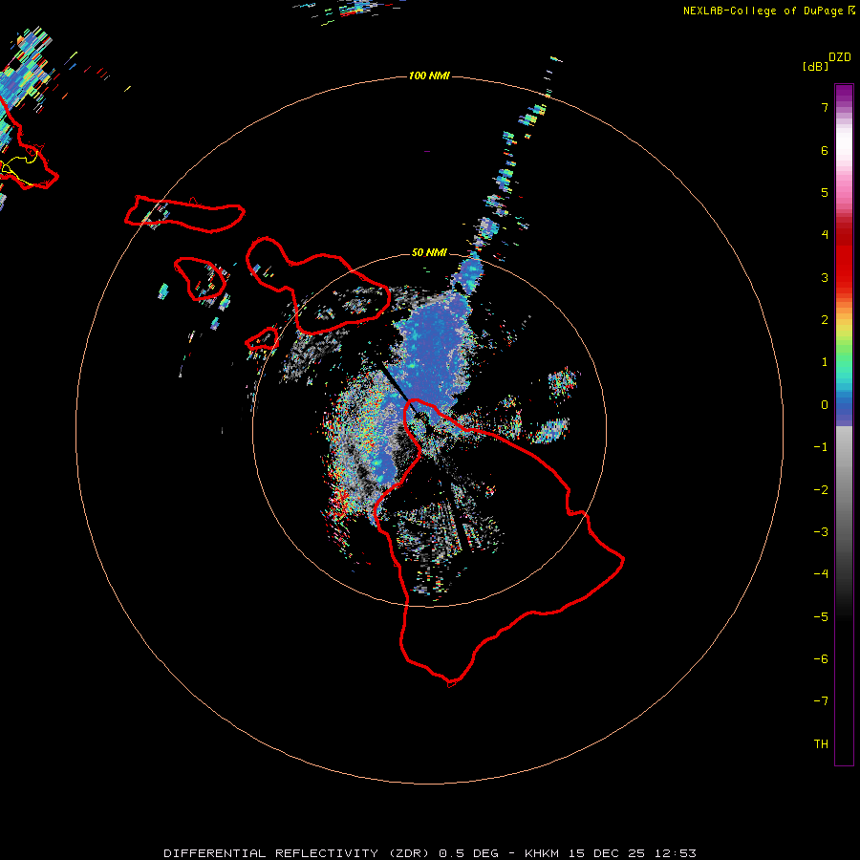Click the -6 value on color scale
Screen dimensions: 860x860
pos(821,659)
